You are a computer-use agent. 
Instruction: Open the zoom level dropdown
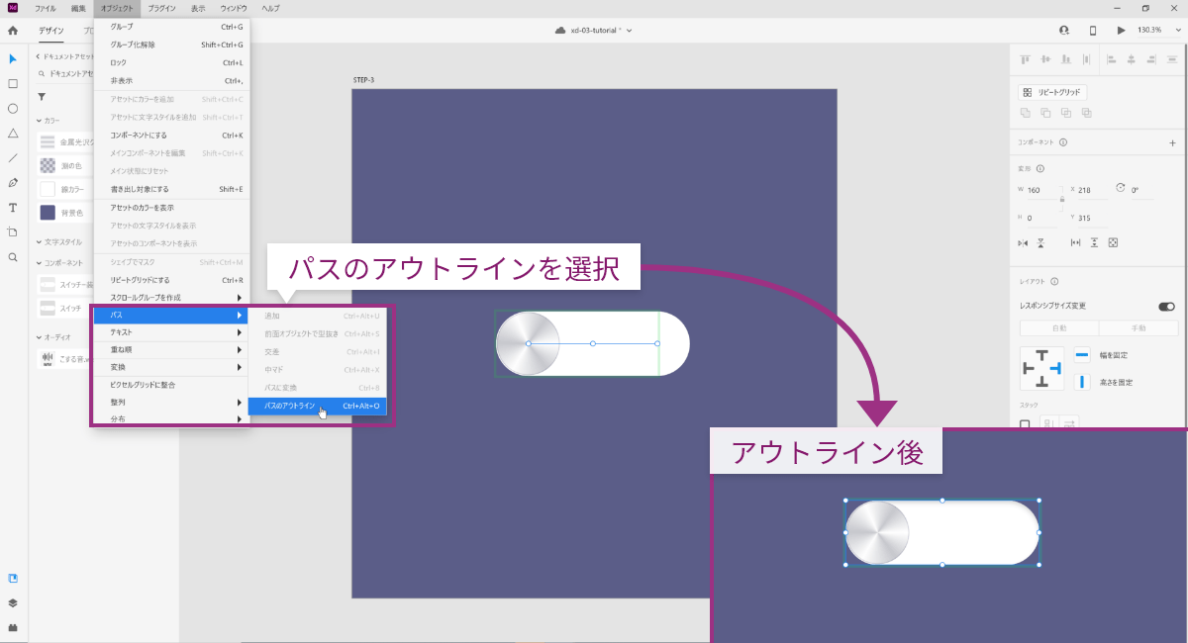point(1153,30)
